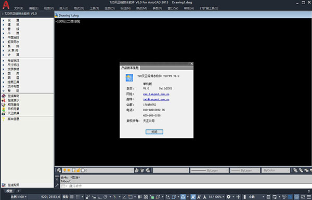Image resolution: width=312 pixels, height=200 pixels.
Task: Click the 9201, 25153, 0 coordinates readout
Action: tap(51, 197)
